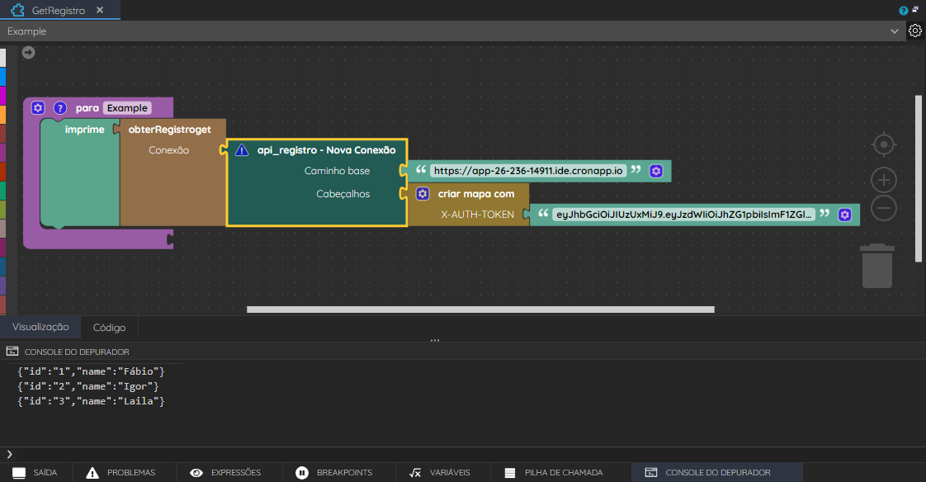The width and height of the screenshot is (926, 482).
Task: Open the SAÍDA panel tab
Action: [36, 473]
